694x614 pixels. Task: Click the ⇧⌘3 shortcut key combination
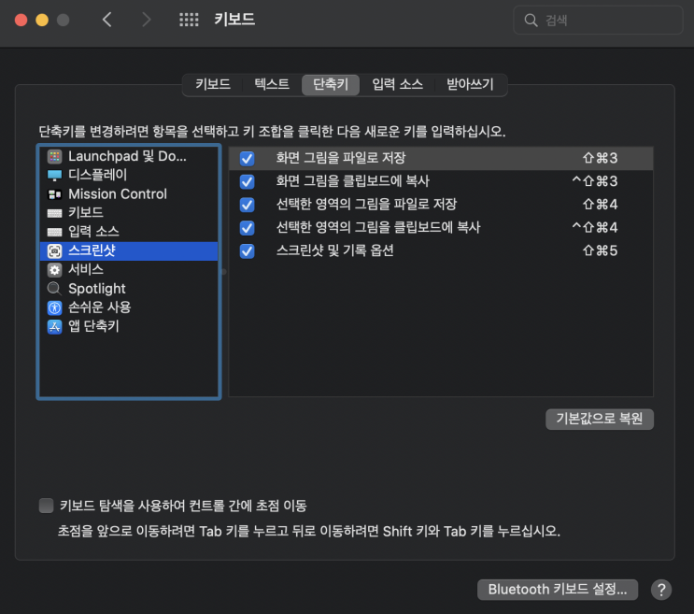click(601, 159)
